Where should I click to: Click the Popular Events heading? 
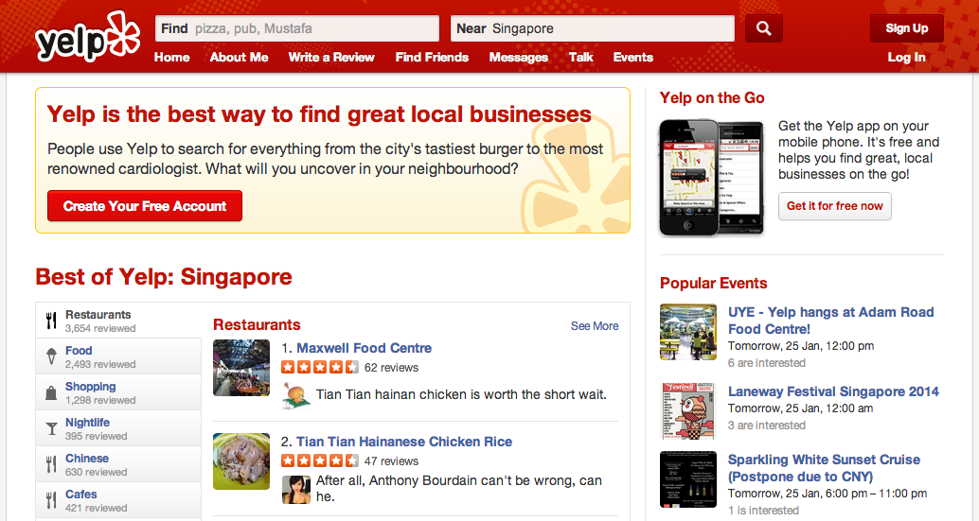click(714, 283)
